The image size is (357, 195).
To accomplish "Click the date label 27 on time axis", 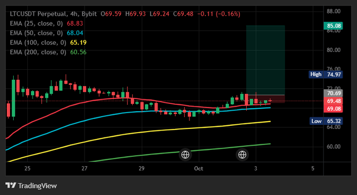I will (85, 168).
